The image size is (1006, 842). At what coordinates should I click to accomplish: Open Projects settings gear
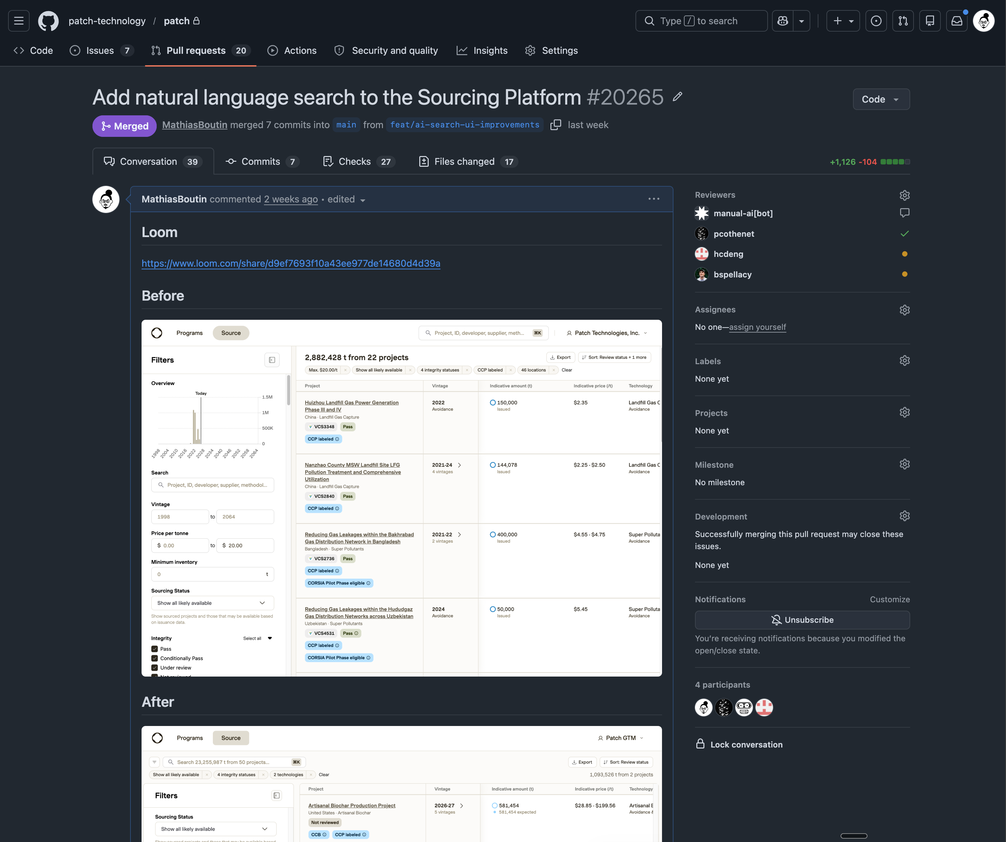(x=904, y=412)
